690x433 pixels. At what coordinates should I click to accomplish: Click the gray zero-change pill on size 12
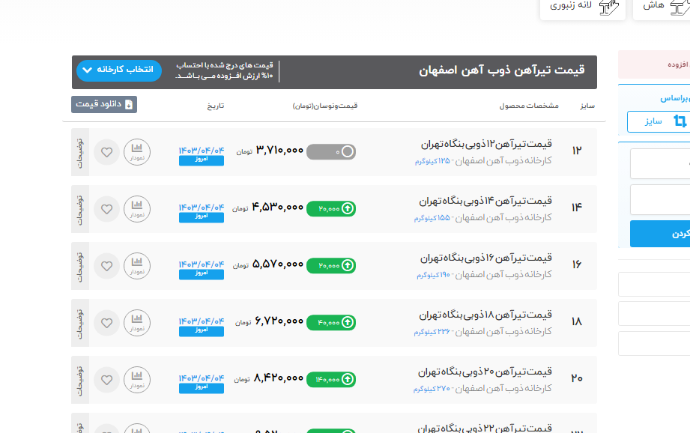(331, 152)
